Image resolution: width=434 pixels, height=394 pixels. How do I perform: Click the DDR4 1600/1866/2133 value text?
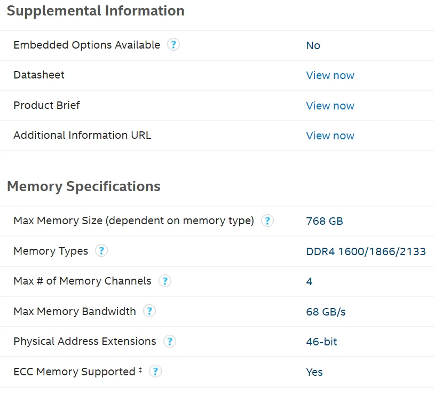coord(366,251)
